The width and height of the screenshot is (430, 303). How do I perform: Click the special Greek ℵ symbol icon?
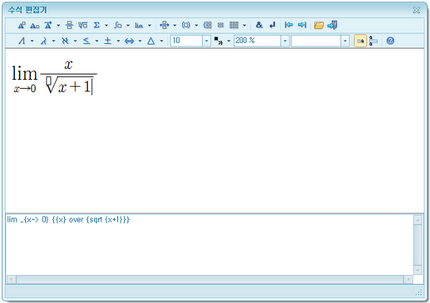(65, 41)
